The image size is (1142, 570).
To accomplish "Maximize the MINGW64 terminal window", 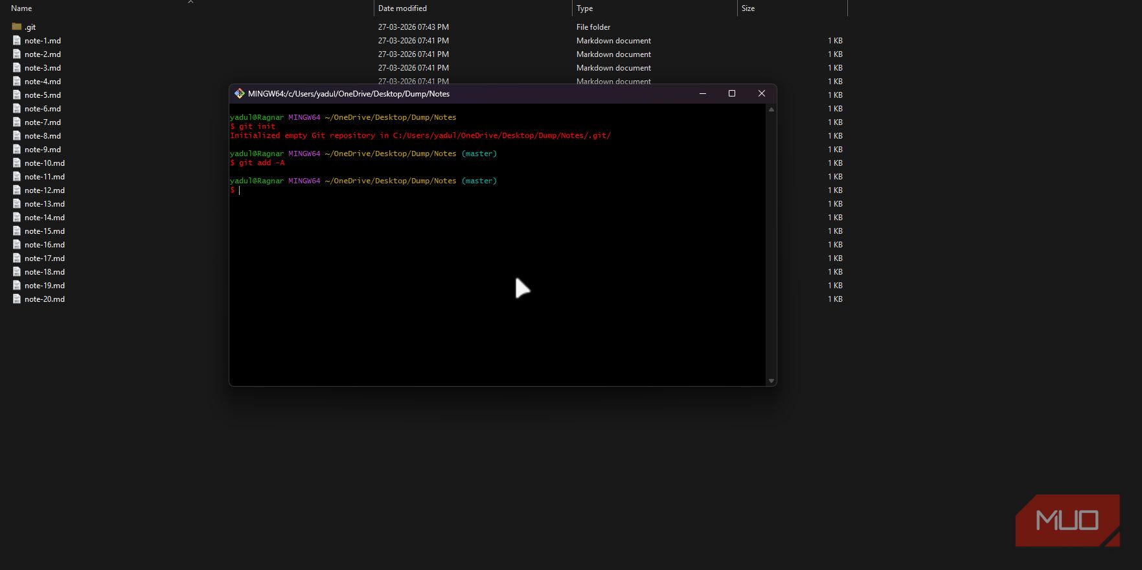I will pyautogui.click(x=732, y=94).
